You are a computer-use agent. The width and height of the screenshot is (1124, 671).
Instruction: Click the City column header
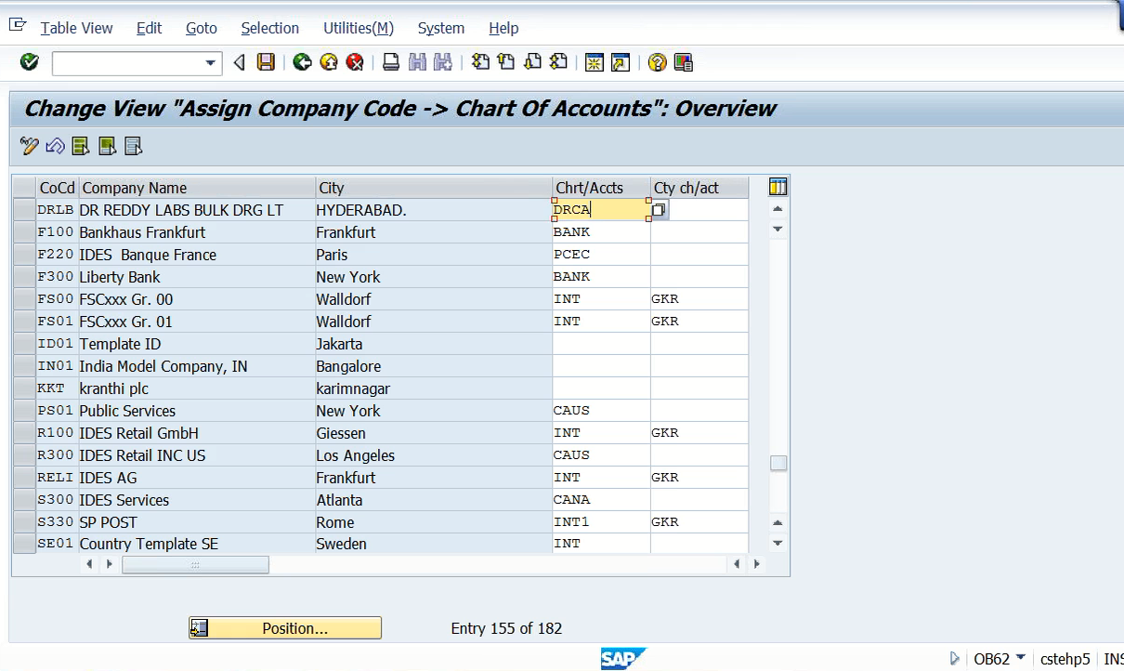[434, 188]
